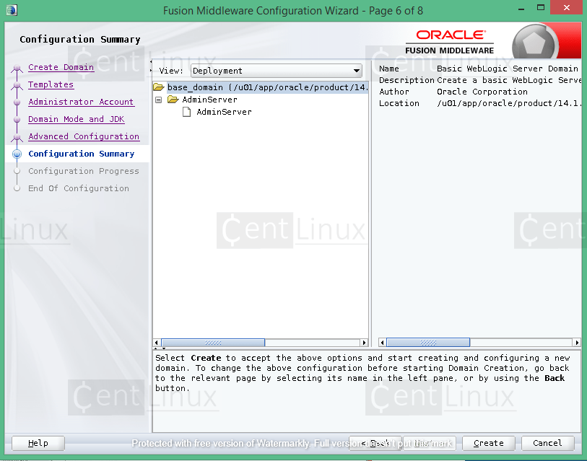
Task: Select the AdminServer leaf item
Action: pos(224,112)
